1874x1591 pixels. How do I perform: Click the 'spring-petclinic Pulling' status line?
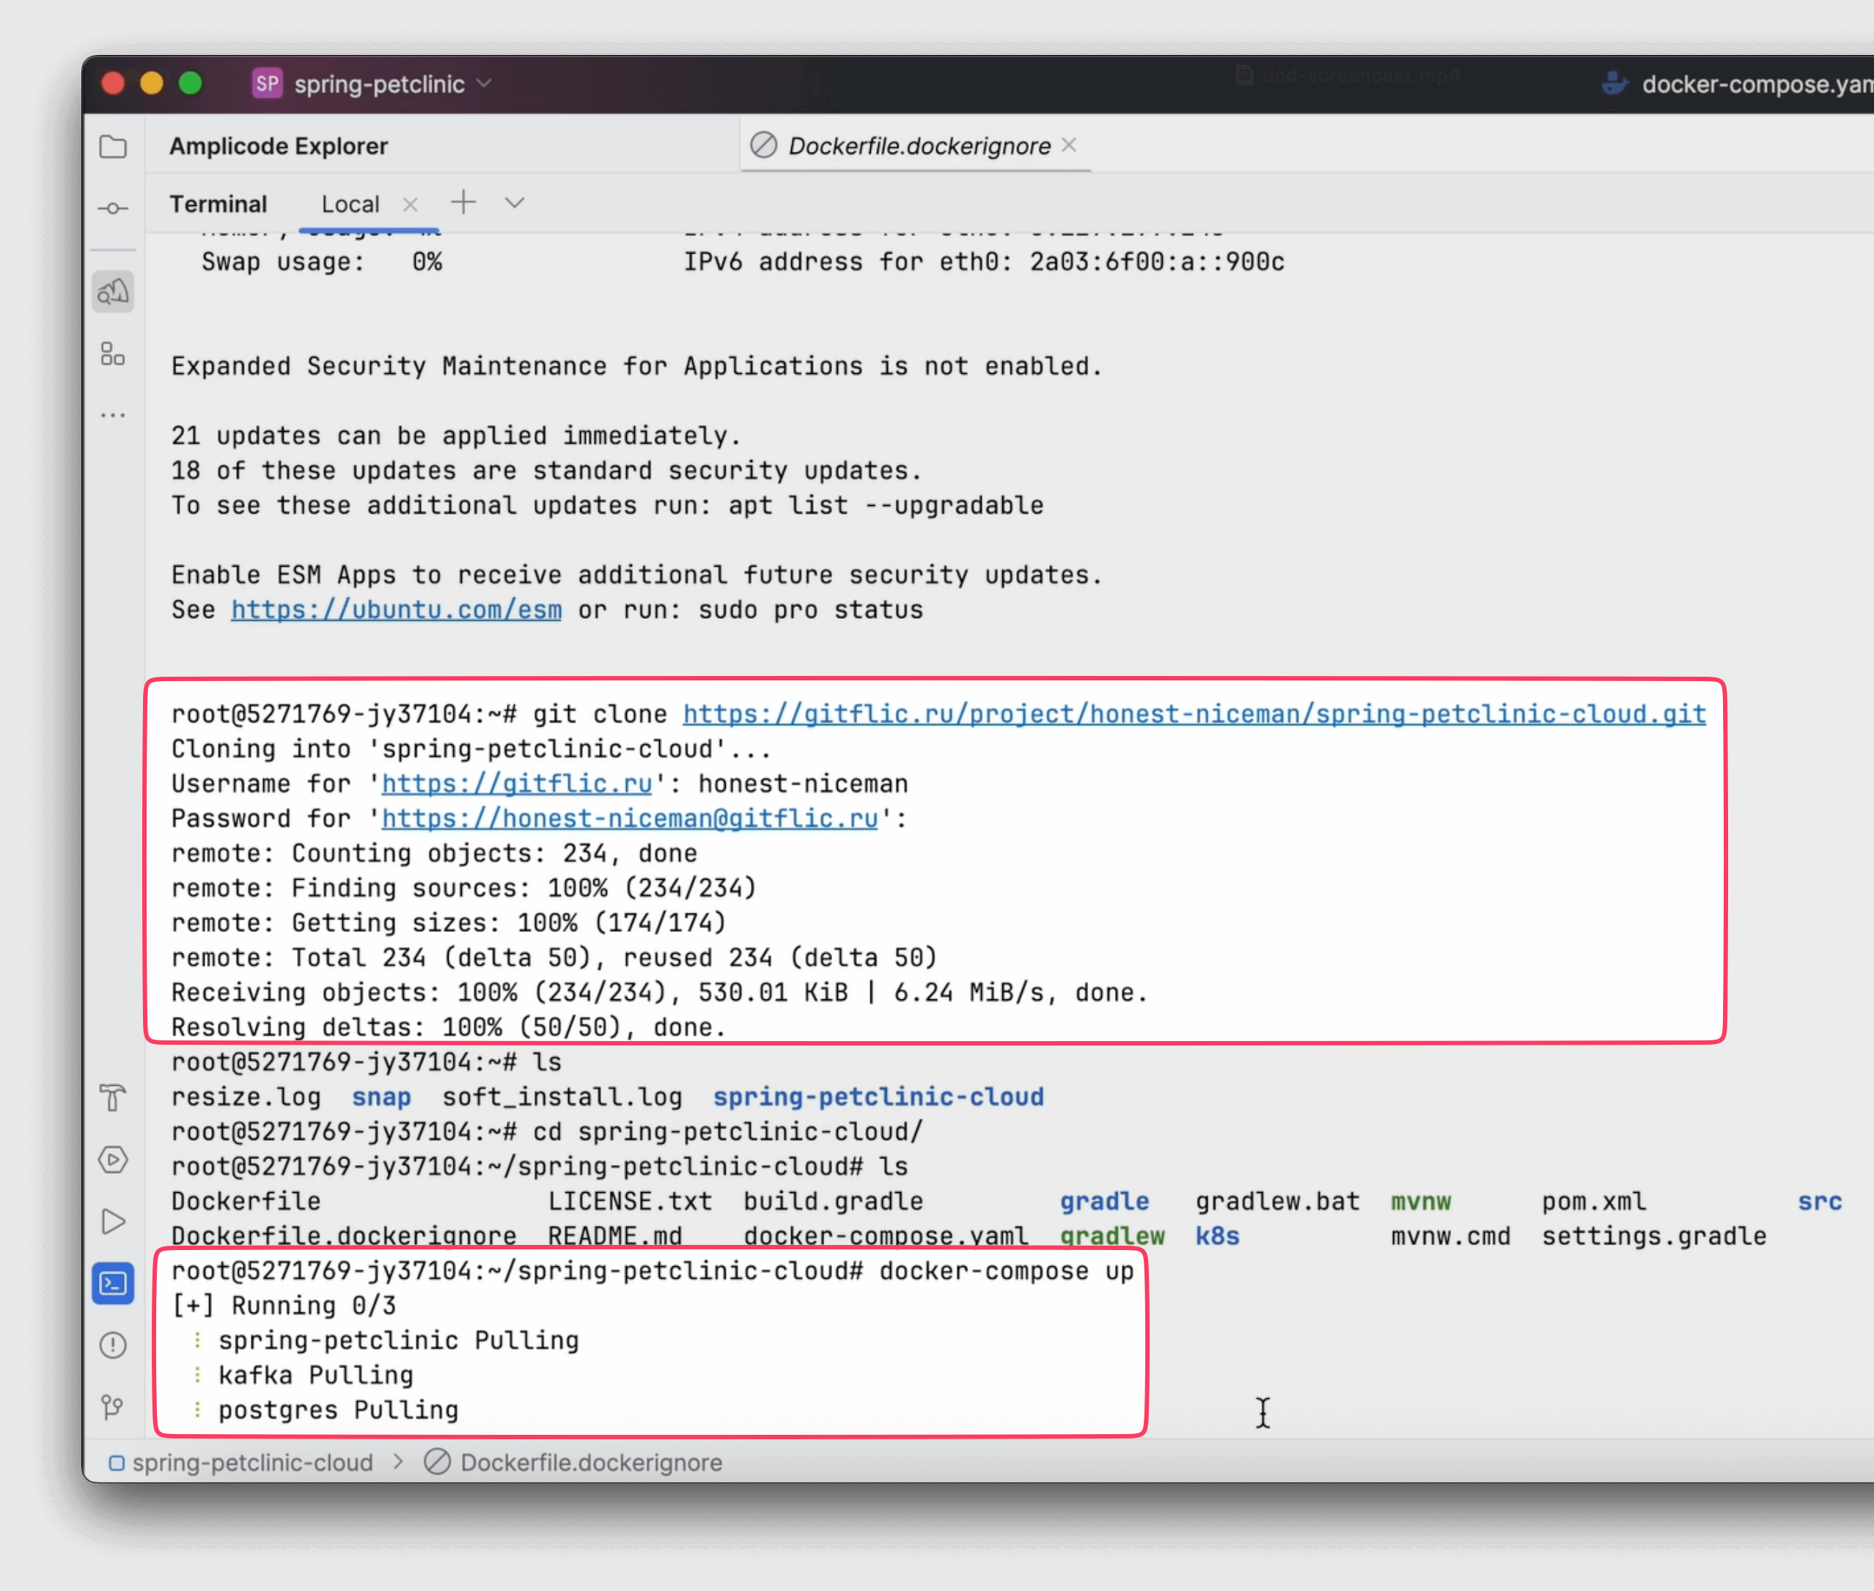click(x=399, y=1340)
